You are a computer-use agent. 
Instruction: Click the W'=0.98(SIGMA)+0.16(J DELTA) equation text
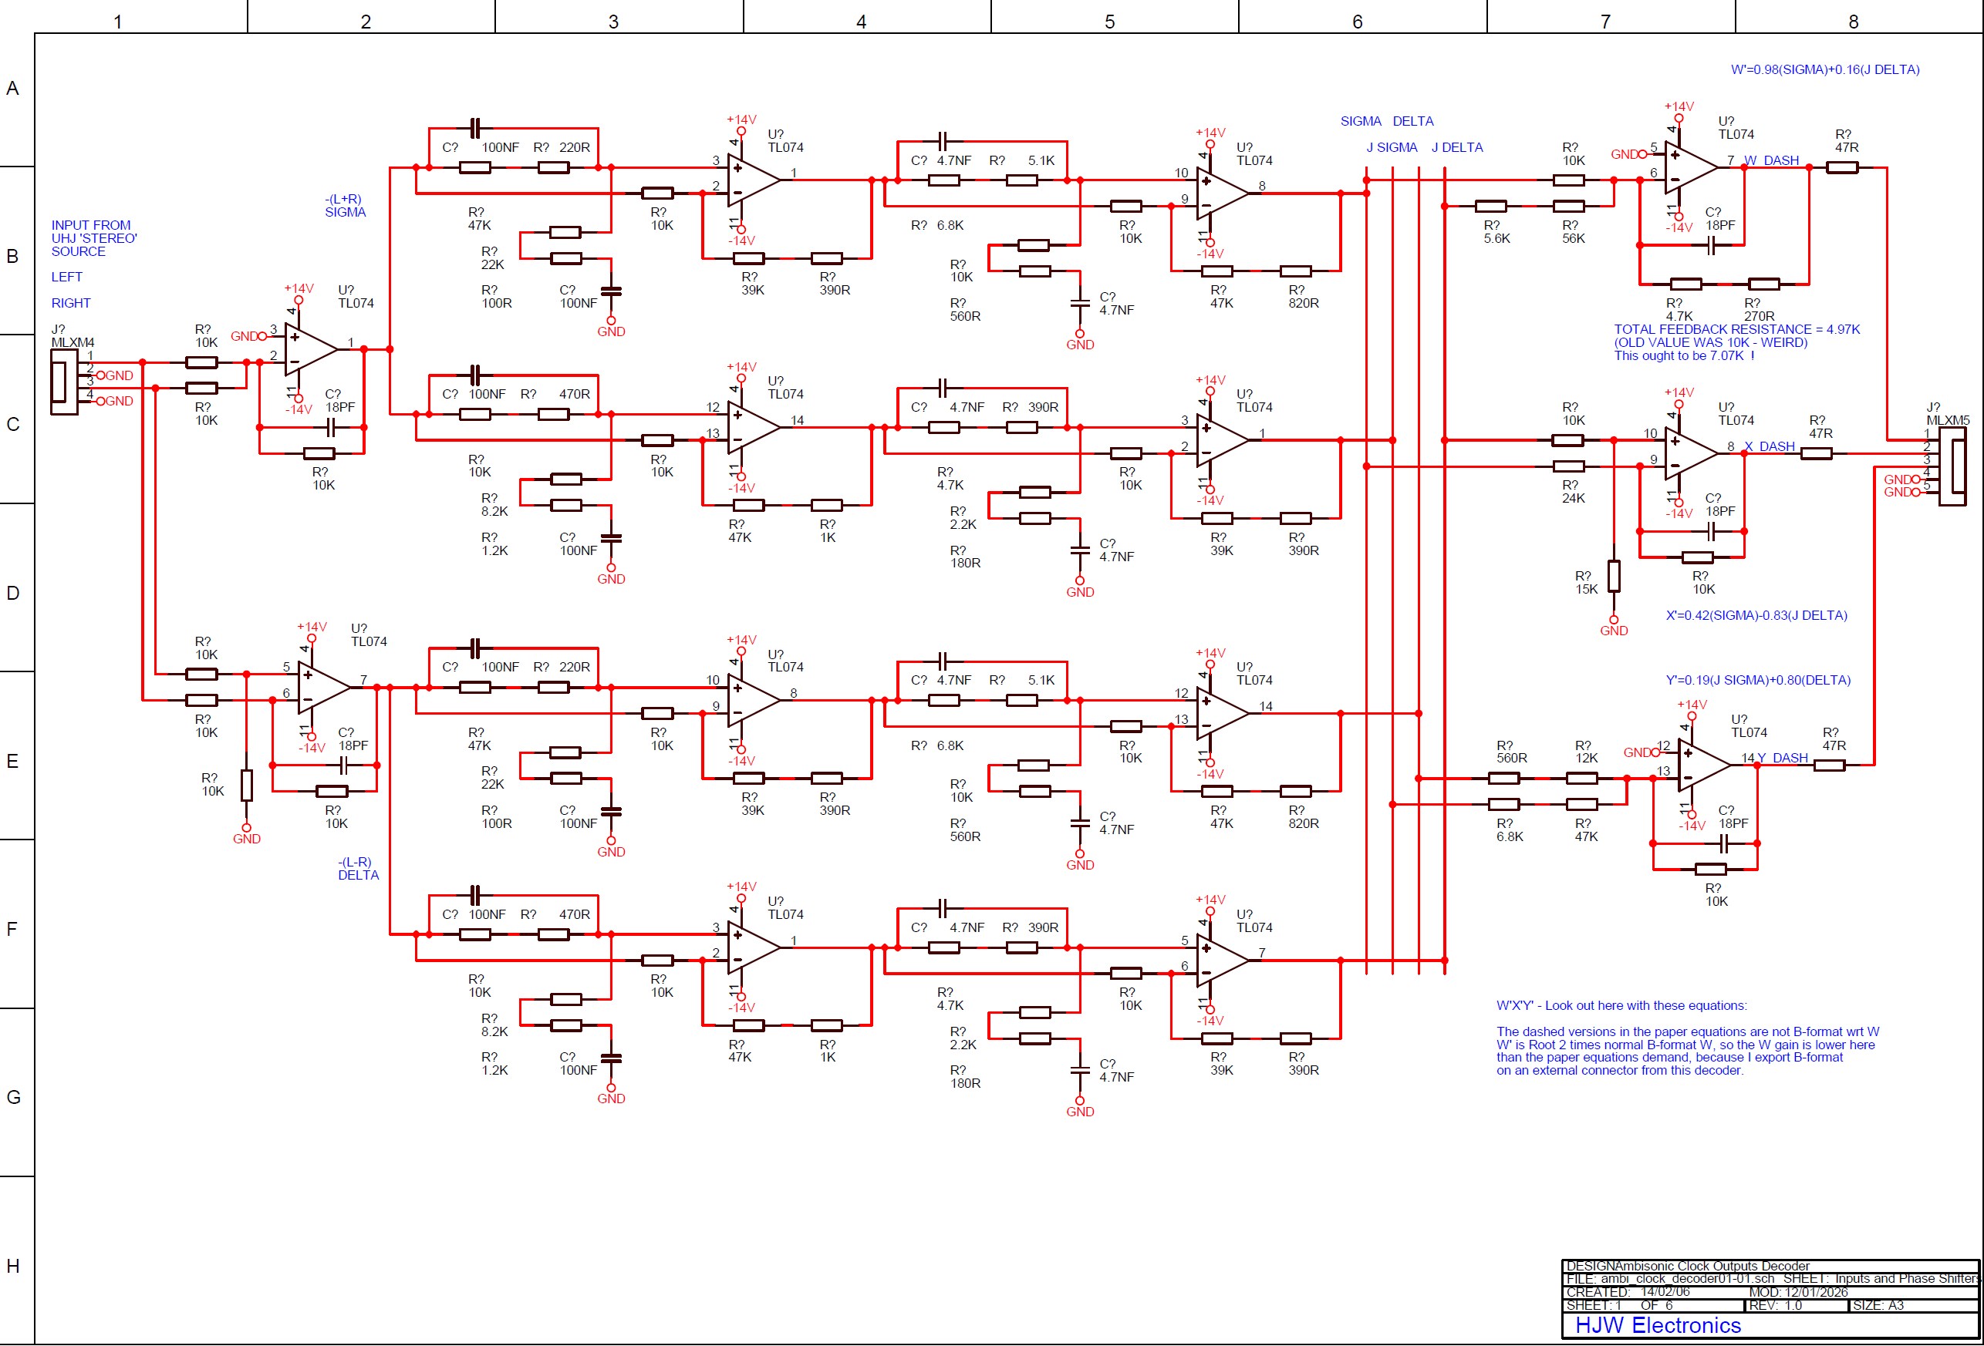point(1824,70)
